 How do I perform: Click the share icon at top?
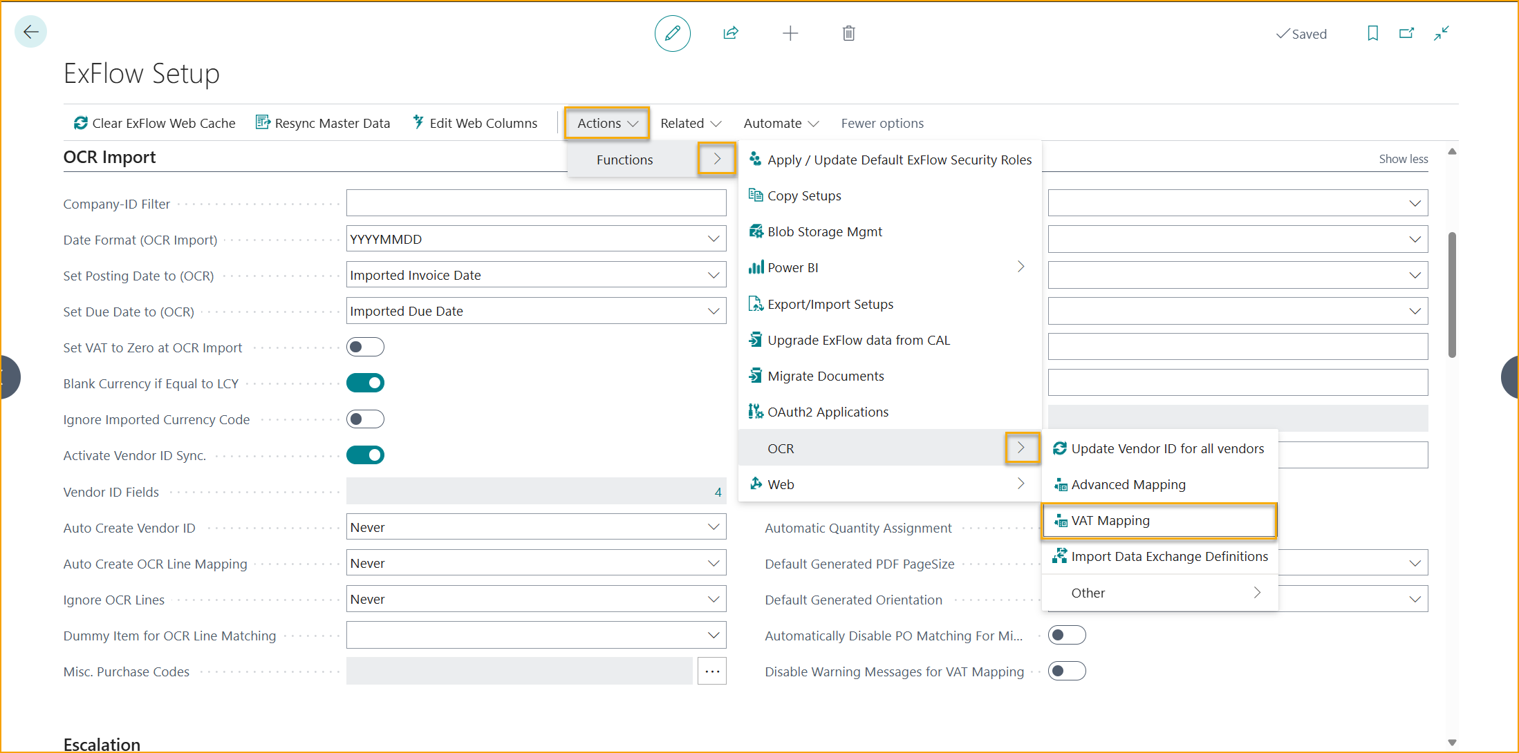pos(731,33)
